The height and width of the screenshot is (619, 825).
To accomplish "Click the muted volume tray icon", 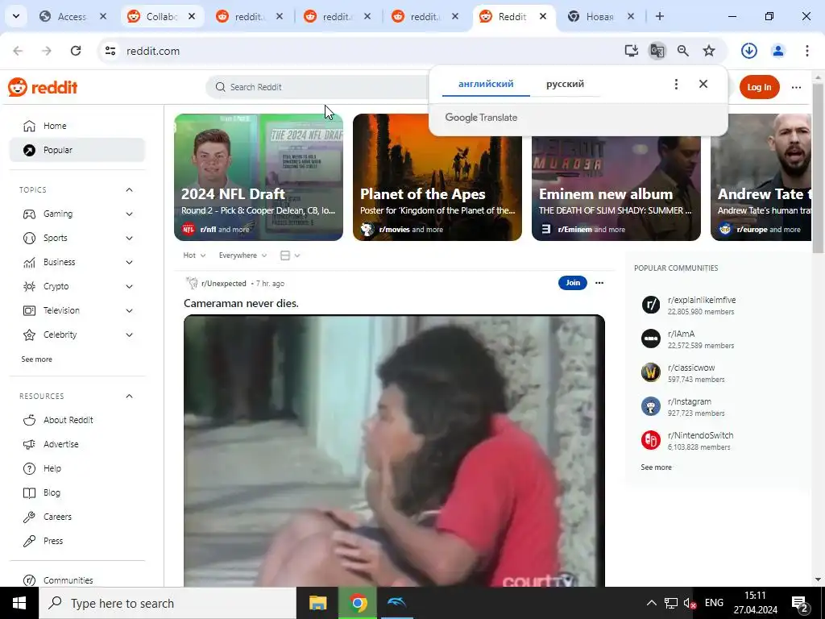I will pyautogui.click(x=690, y=603).
